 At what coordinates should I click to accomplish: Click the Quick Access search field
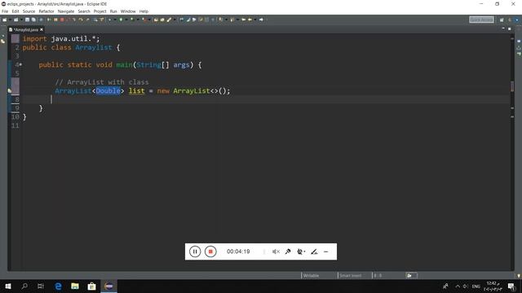[481, 20]
